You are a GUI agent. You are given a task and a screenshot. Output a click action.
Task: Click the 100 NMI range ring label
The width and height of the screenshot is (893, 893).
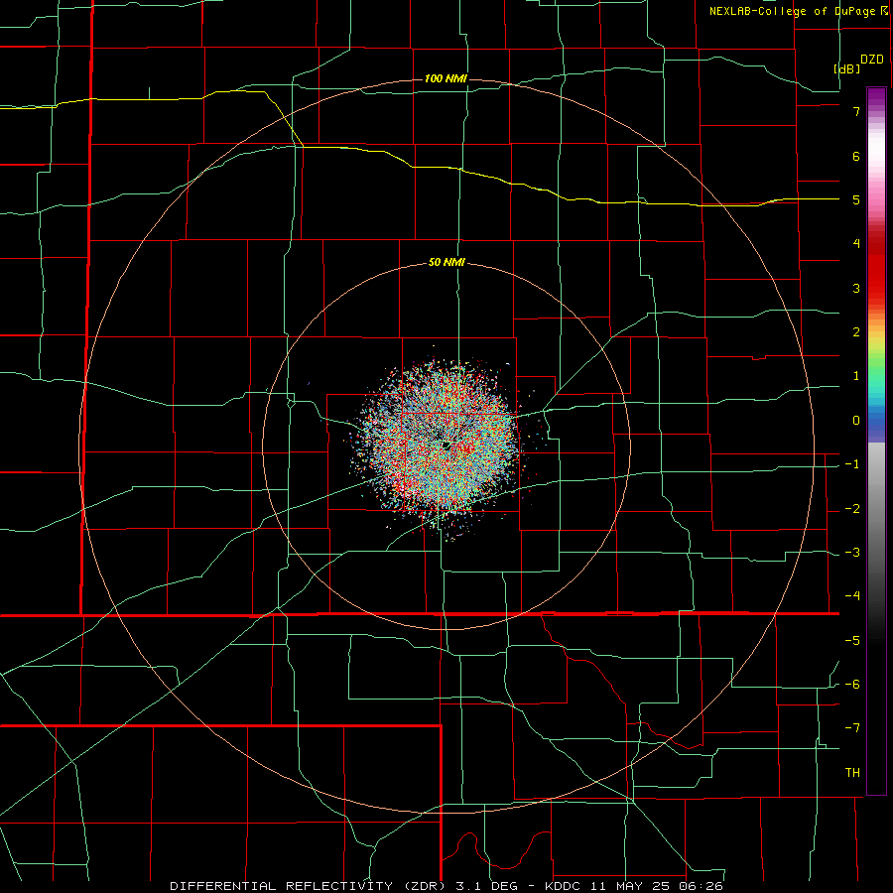point(446,78)
